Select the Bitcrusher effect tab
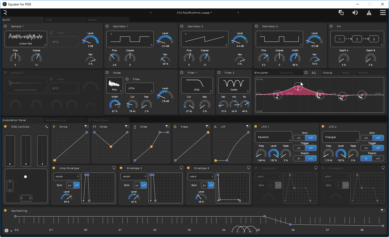Image resolution: width=389 pixels, height=237 pixels. coord(261,73)
